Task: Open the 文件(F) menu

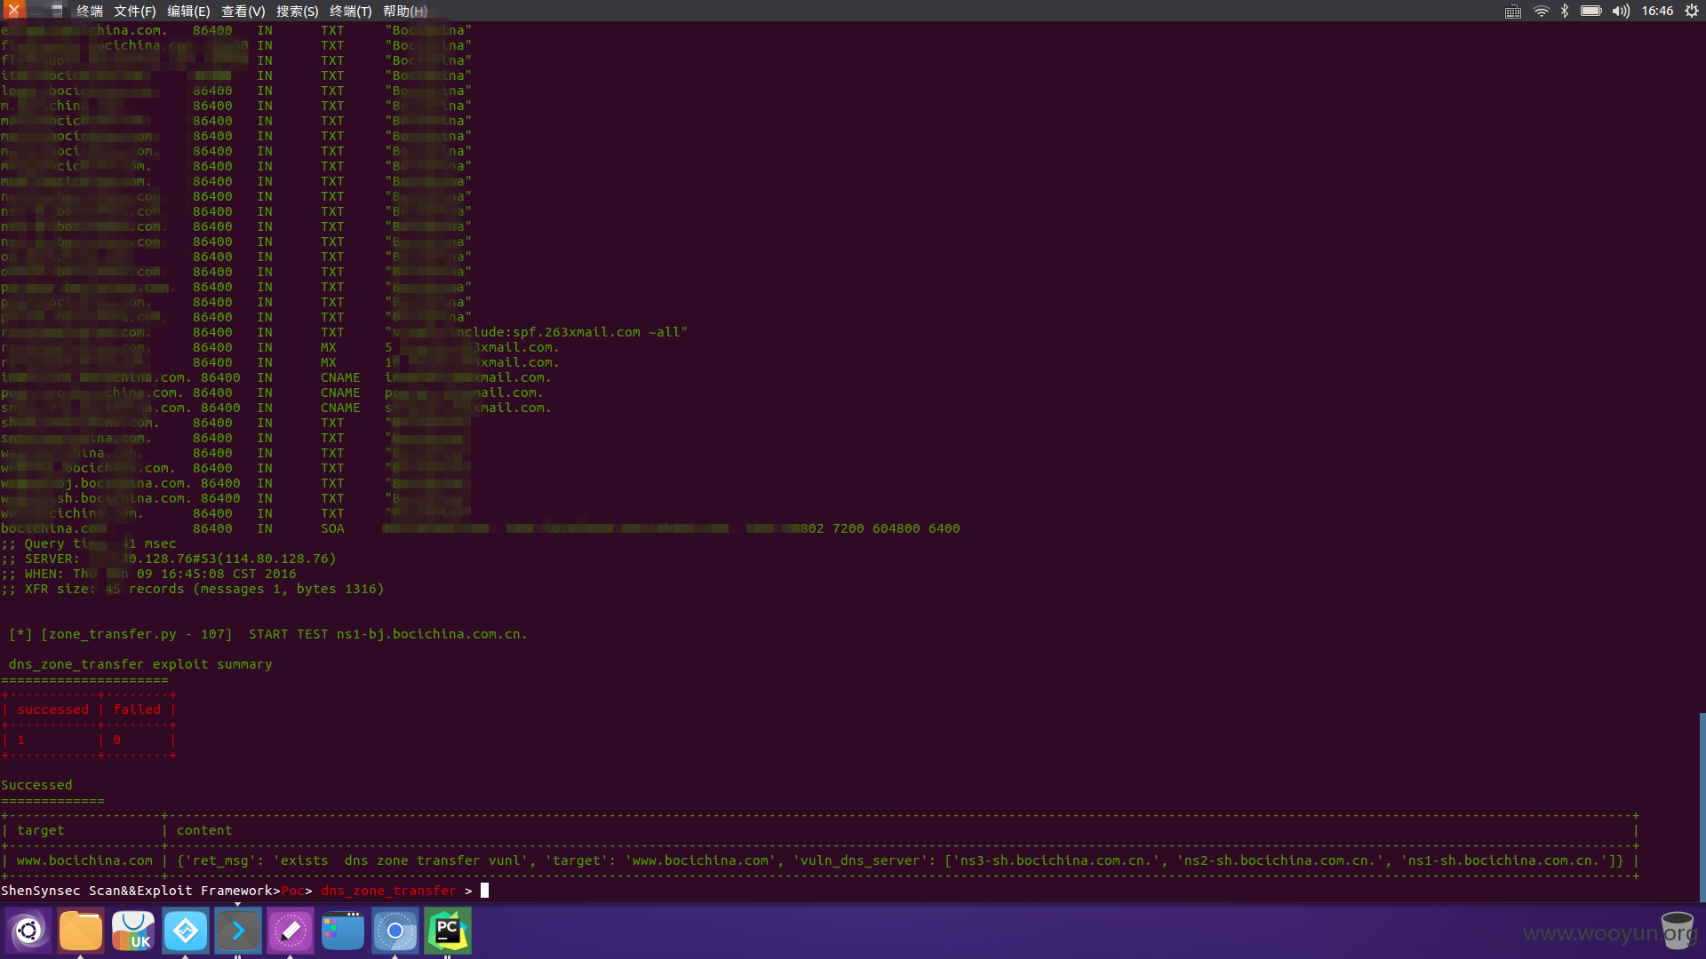Action: (135, 11)
